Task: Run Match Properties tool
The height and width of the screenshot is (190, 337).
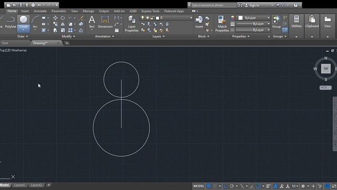Action: click(222, 24)
